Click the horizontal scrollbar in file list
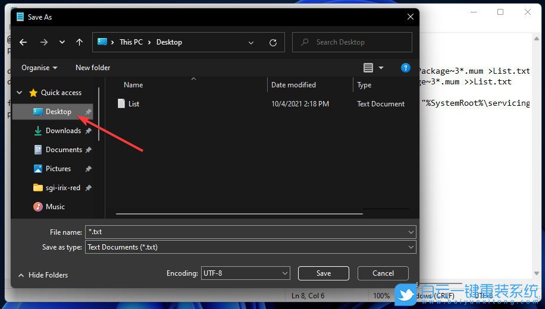 click(240, 214)
